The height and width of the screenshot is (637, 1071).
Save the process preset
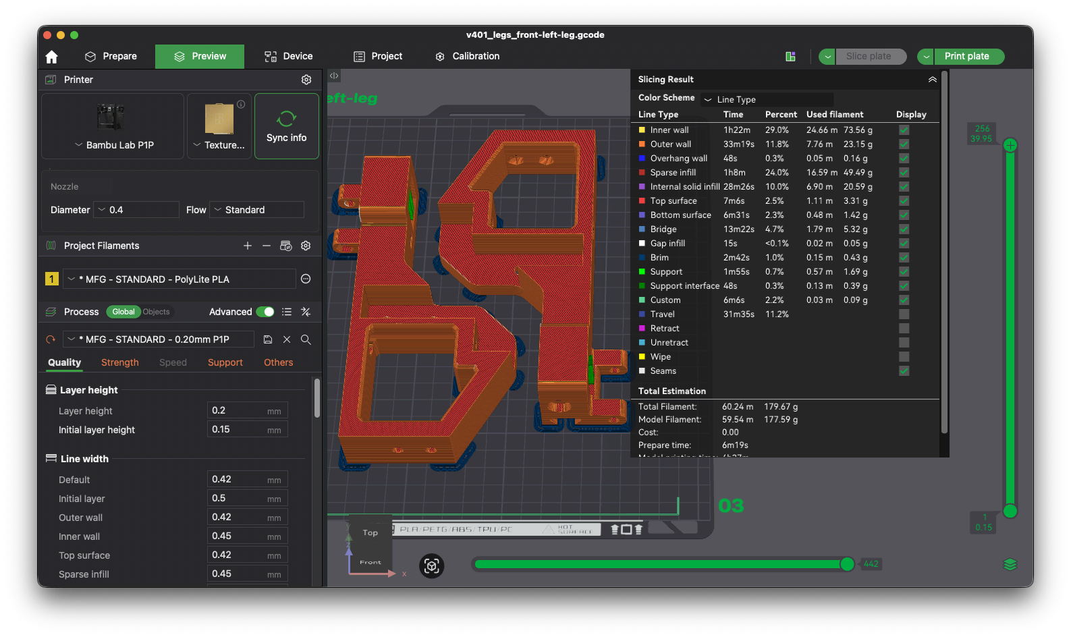268,339
